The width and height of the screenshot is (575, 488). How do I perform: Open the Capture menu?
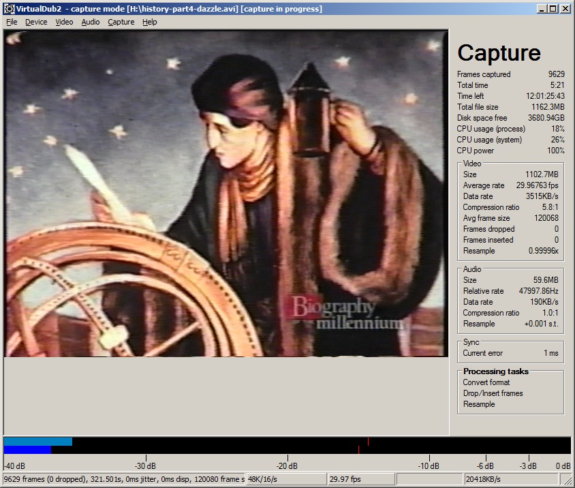coord(121,22)
